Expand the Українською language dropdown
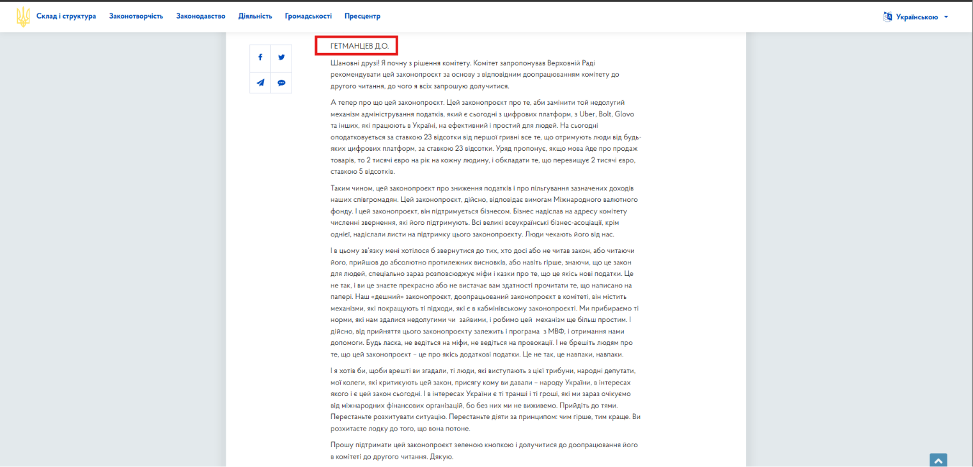 pyautogui.click(x=922, y=17)
